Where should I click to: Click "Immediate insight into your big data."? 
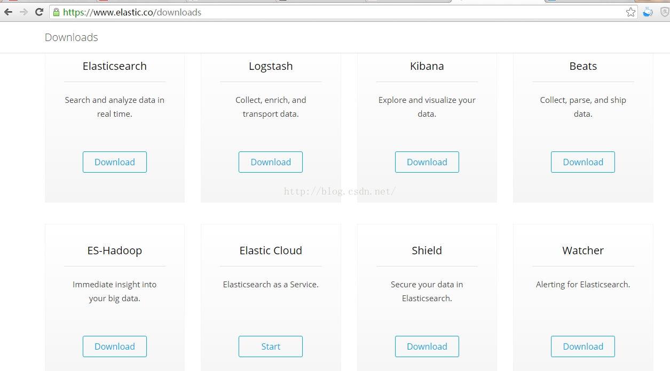pyautogui.click(x=115, y=291)
